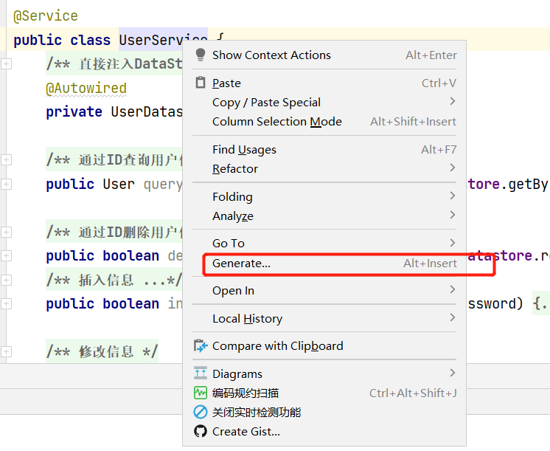Screen dimensions: 550x451
Task: Expand the folded 修改信息 comment block
Action: click(6, 351)
